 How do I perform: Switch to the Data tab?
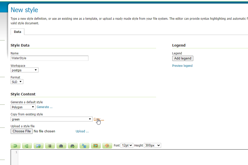coord(17,32)
